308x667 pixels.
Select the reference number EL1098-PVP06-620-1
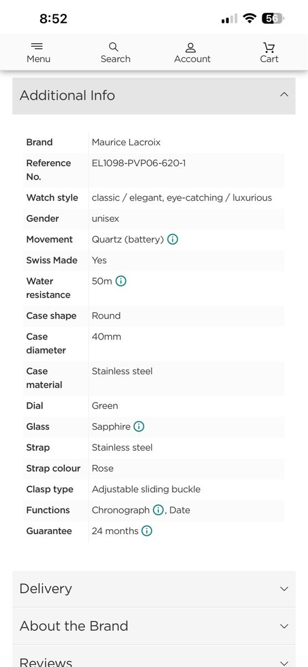(139, 163)
